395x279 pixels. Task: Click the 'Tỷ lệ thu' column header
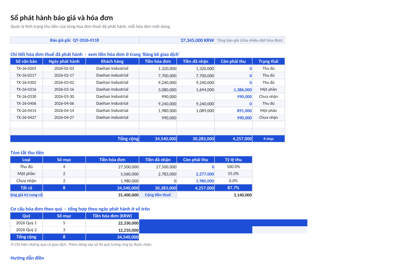point(233,160)
